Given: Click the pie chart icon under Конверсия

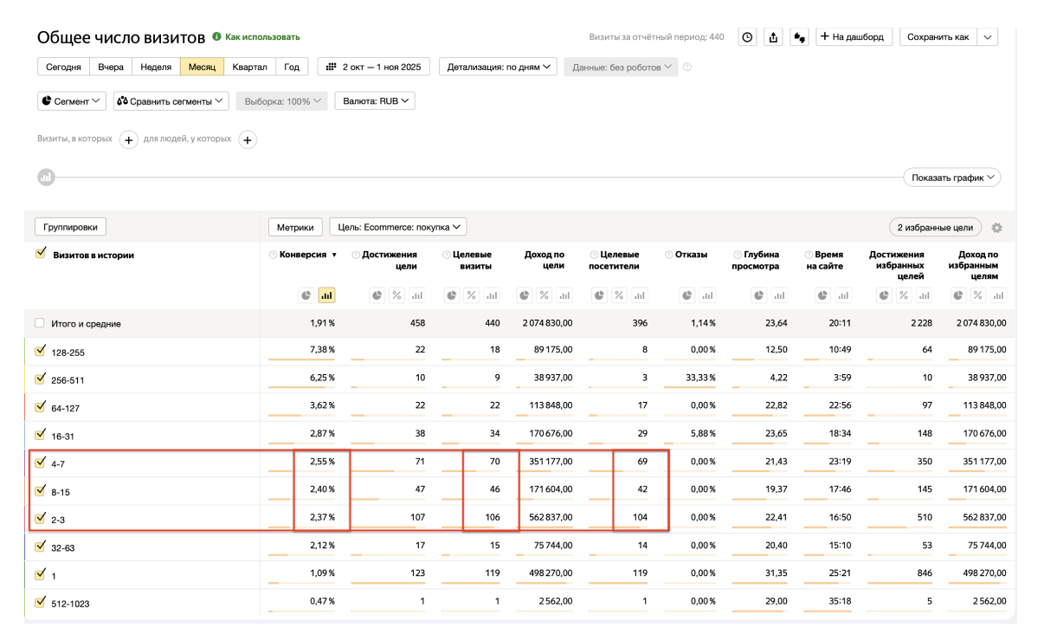Looking at the screenshot, I should (x=306, y=295).
